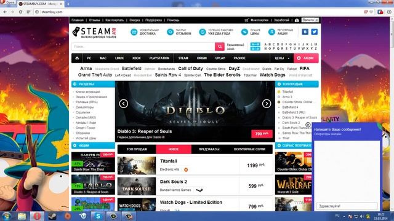Switch to the preorders tab
Viewport: 394px width, 221px height.
pos(209,149)
